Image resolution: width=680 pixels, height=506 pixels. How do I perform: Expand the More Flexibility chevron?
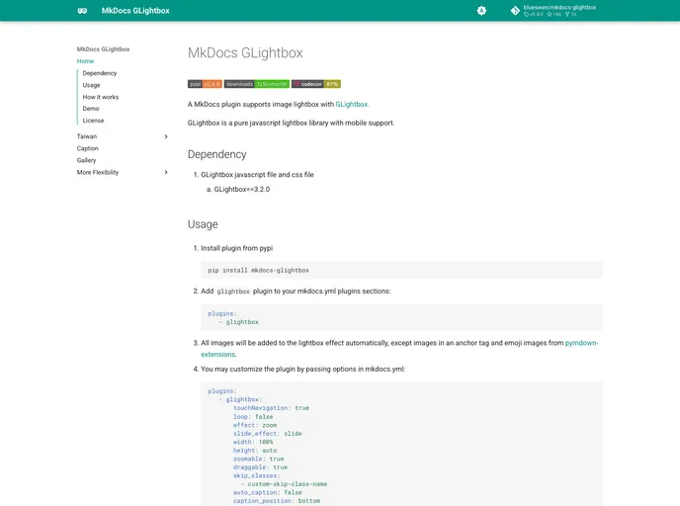(x=166, y=172)
